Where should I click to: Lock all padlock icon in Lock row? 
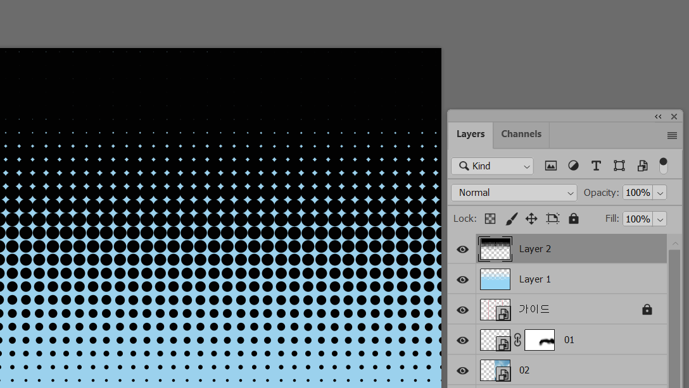pos(574,219)
